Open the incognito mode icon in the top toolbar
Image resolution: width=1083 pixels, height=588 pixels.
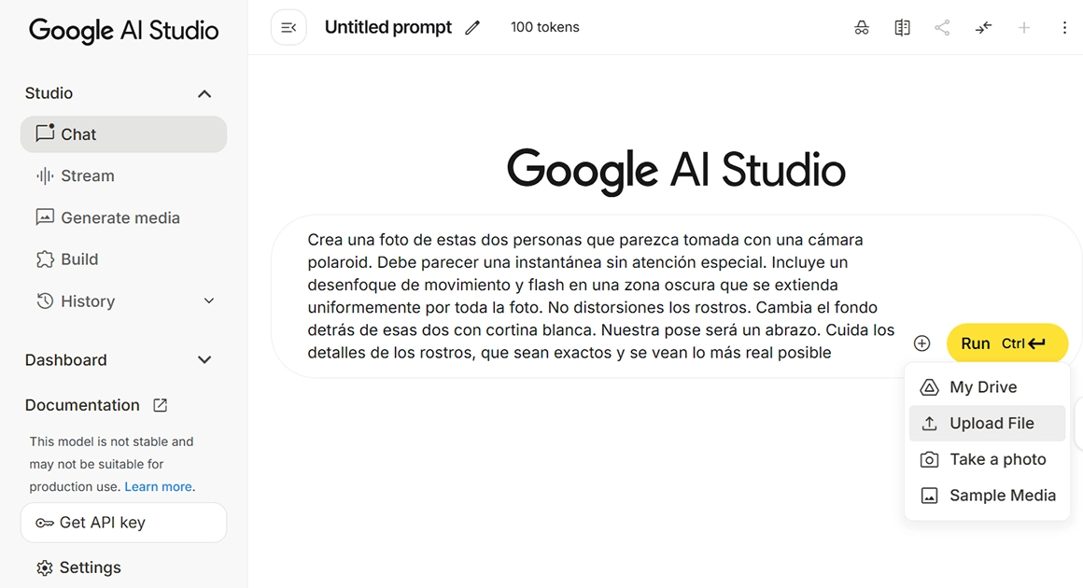862,28
